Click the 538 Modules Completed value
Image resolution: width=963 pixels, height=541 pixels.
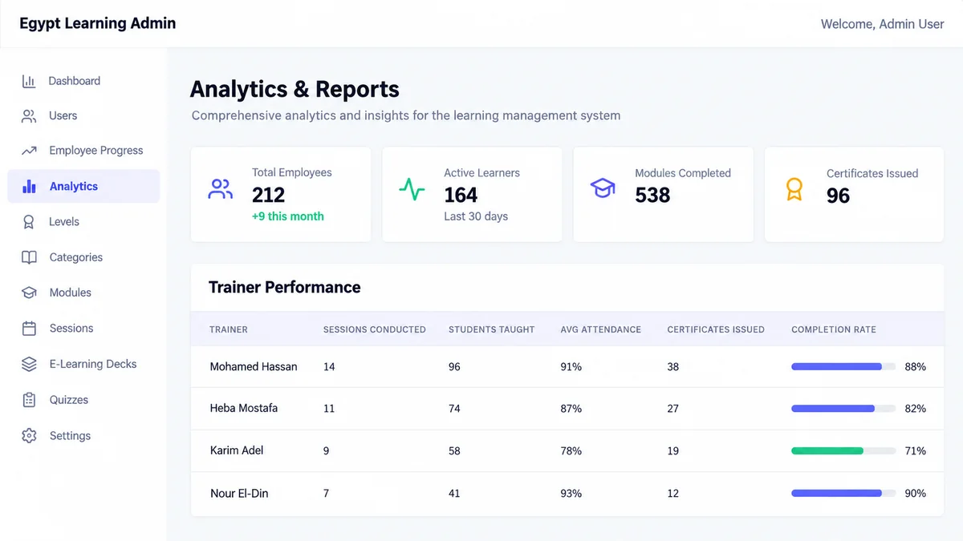(x=652, y=195)
